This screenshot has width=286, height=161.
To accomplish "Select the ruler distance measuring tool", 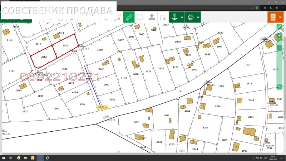I will coord(129,17).
